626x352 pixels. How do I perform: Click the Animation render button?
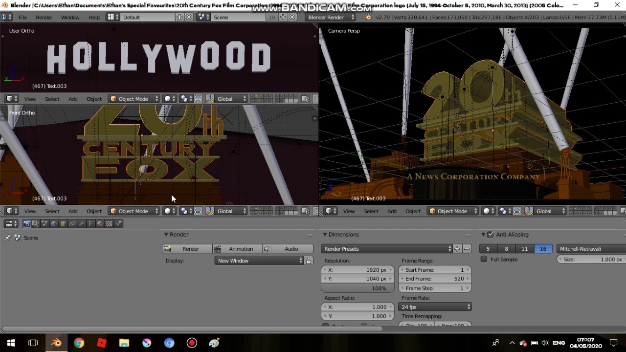(x=238, y=249)
